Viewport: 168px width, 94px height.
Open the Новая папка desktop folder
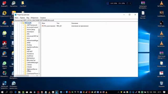[161, 64]
